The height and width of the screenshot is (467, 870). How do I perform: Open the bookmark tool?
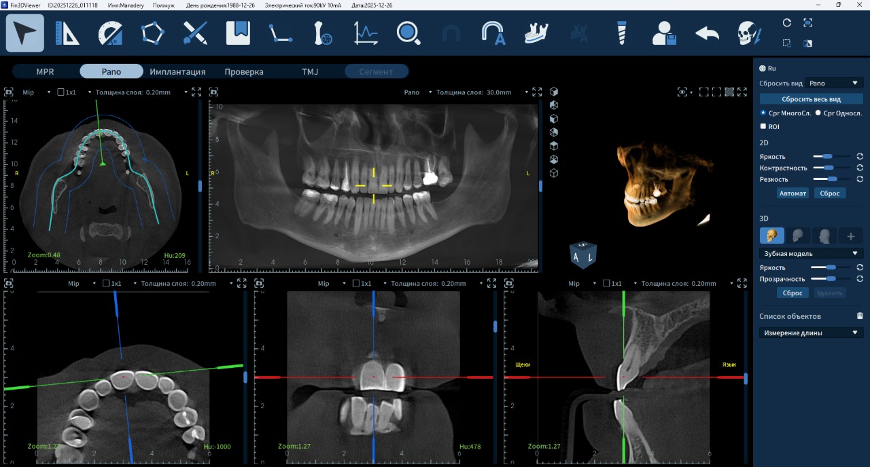238,33
